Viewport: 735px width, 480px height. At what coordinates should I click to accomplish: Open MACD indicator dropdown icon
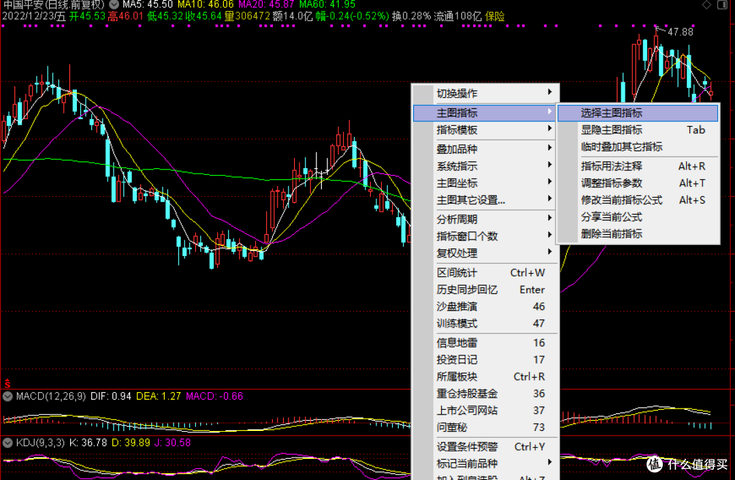point(7,396)
